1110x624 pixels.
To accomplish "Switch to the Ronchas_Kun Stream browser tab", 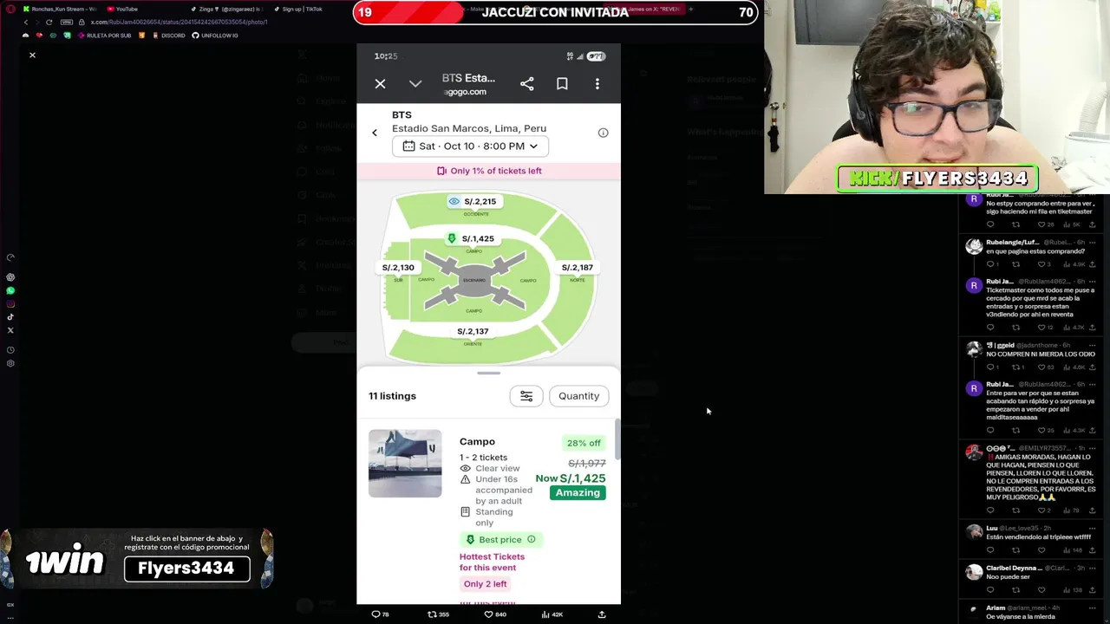I will (x=61, y=10).
